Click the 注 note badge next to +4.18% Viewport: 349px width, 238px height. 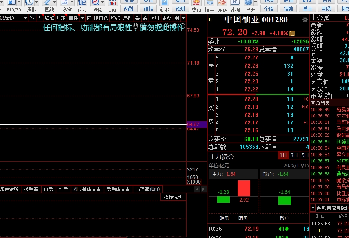[292, 34]
